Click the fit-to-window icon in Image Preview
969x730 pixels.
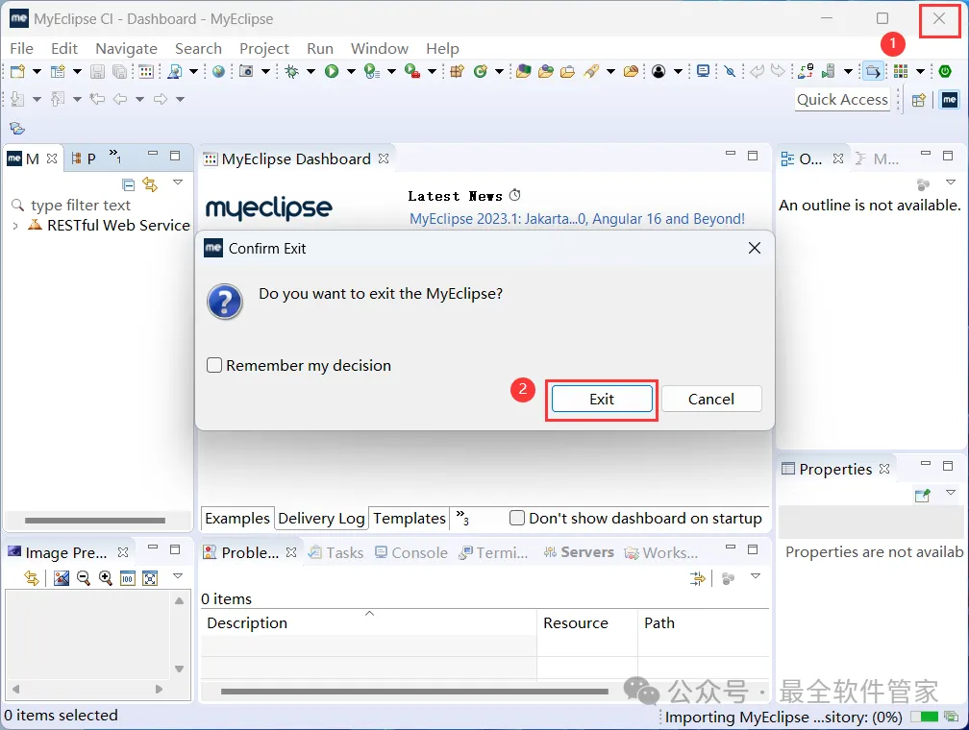point(150,578)
